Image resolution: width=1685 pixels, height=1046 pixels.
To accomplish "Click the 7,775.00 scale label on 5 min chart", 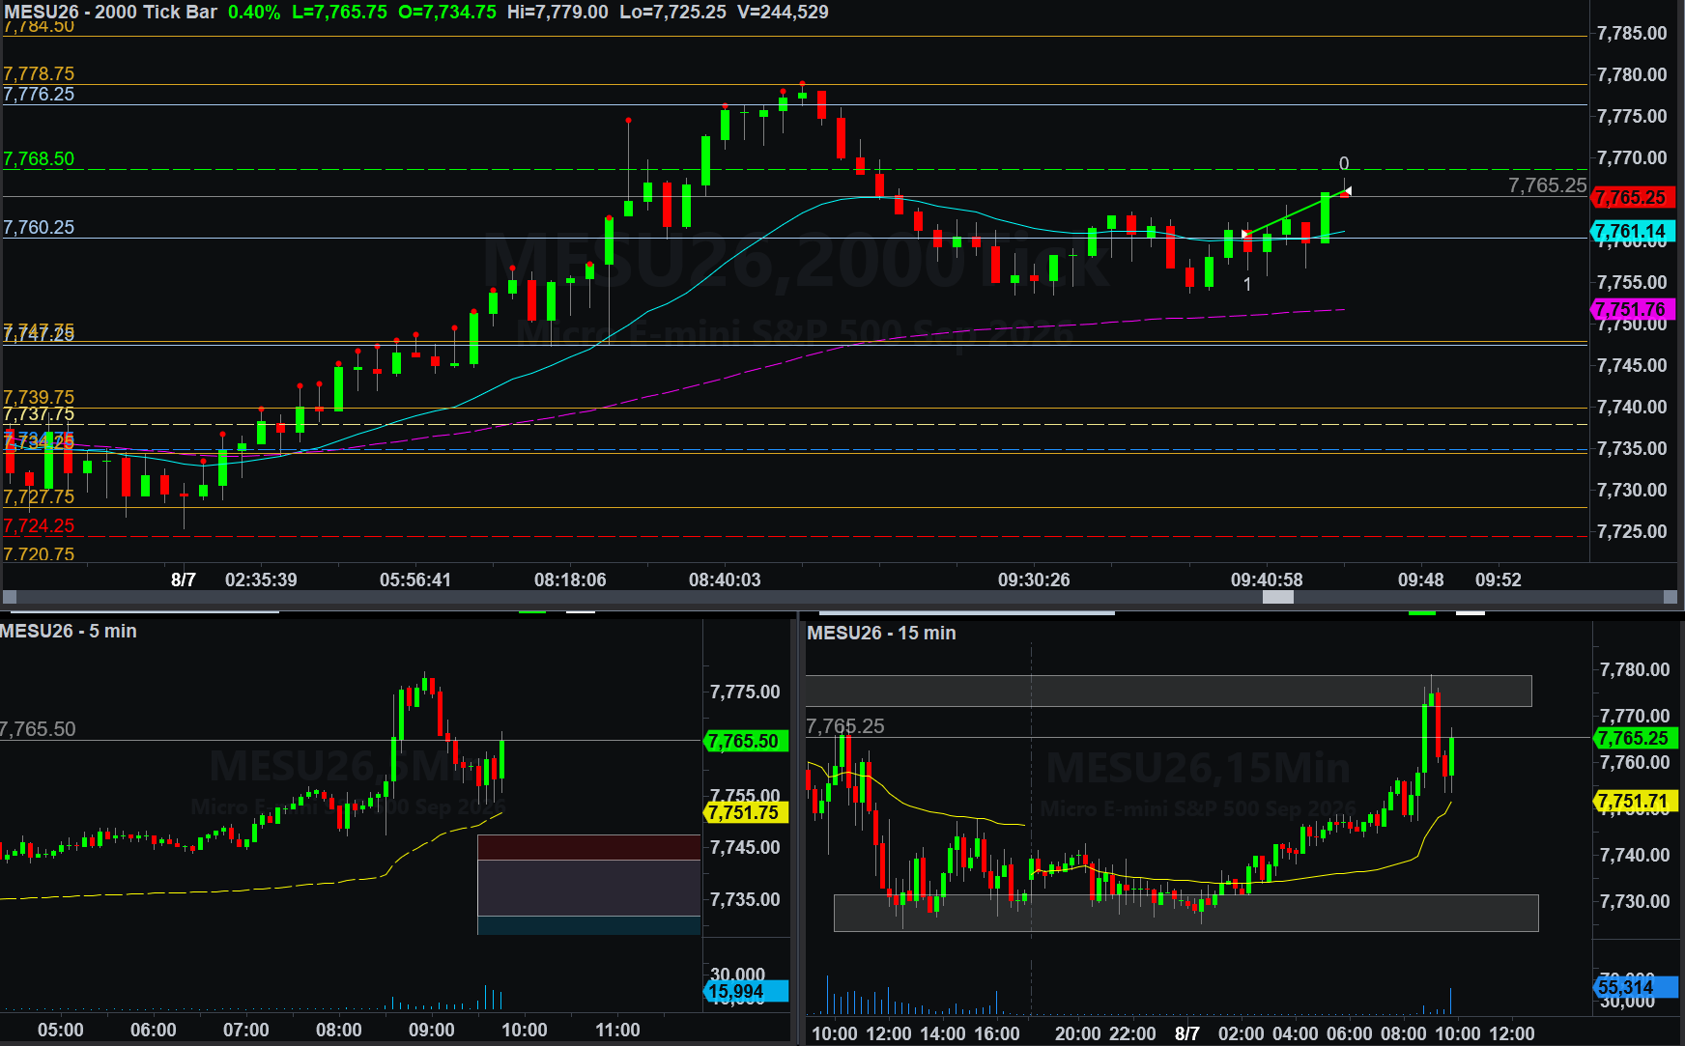I will pyautogui.click(x=745, y=693).
